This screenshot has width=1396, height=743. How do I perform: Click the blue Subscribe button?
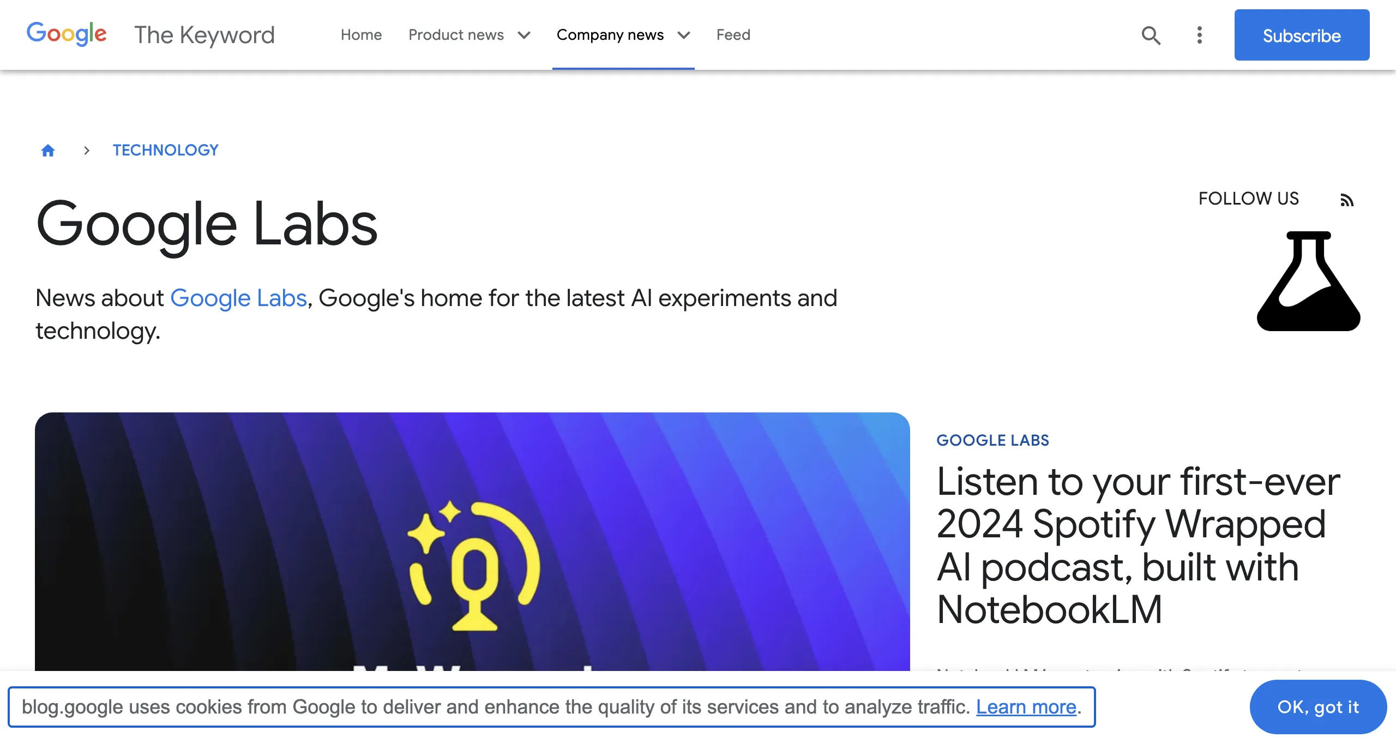pos(1302,35)
